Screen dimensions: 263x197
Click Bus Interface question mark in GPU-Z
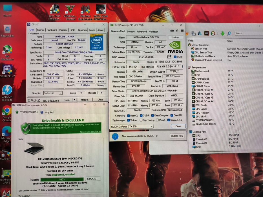pyautogui.click(x=182, y=66)
